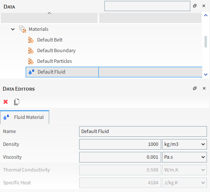Open the Density unit dropdown kg/m3
210x192 pixels.
184,144
